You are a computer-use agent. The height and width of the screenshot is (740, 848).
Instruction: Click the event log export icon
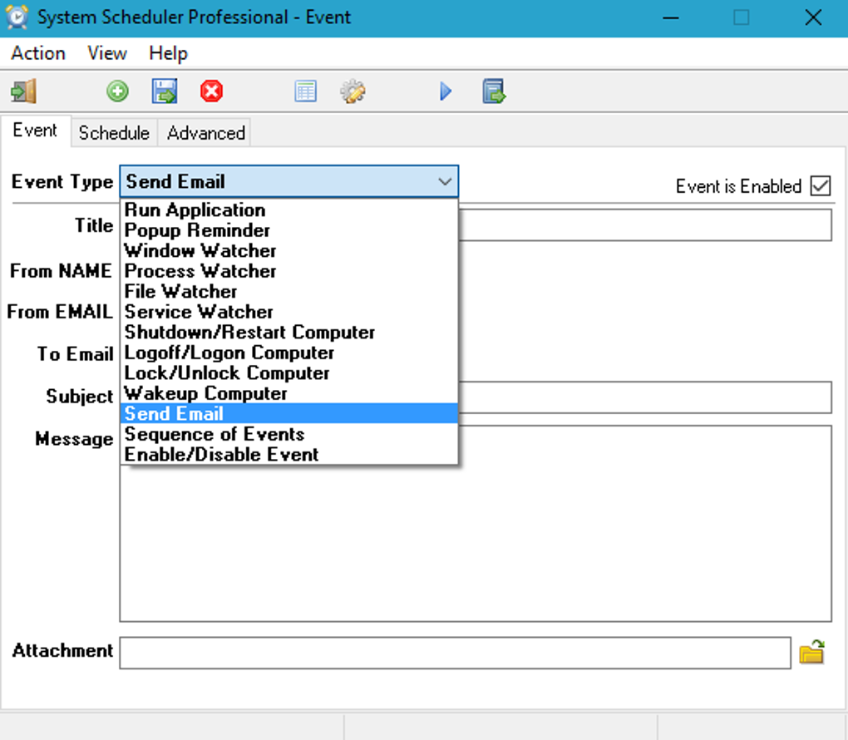click(x=494, y=91)
